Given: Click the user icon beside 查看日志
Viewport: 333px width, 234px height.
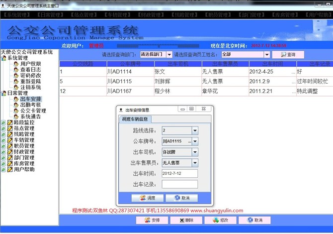Looking at the screenshot, I should click(16, 70).
